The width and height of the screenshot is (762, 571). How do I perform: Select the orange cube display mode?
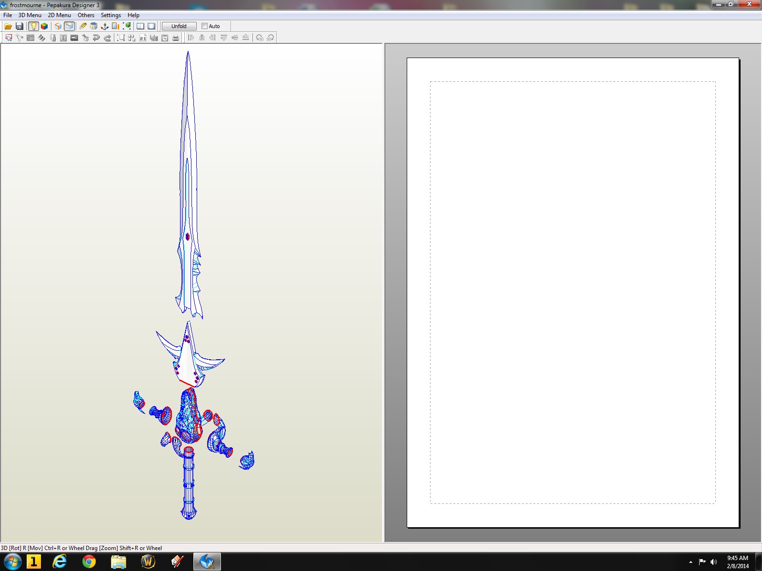[58, 26]
